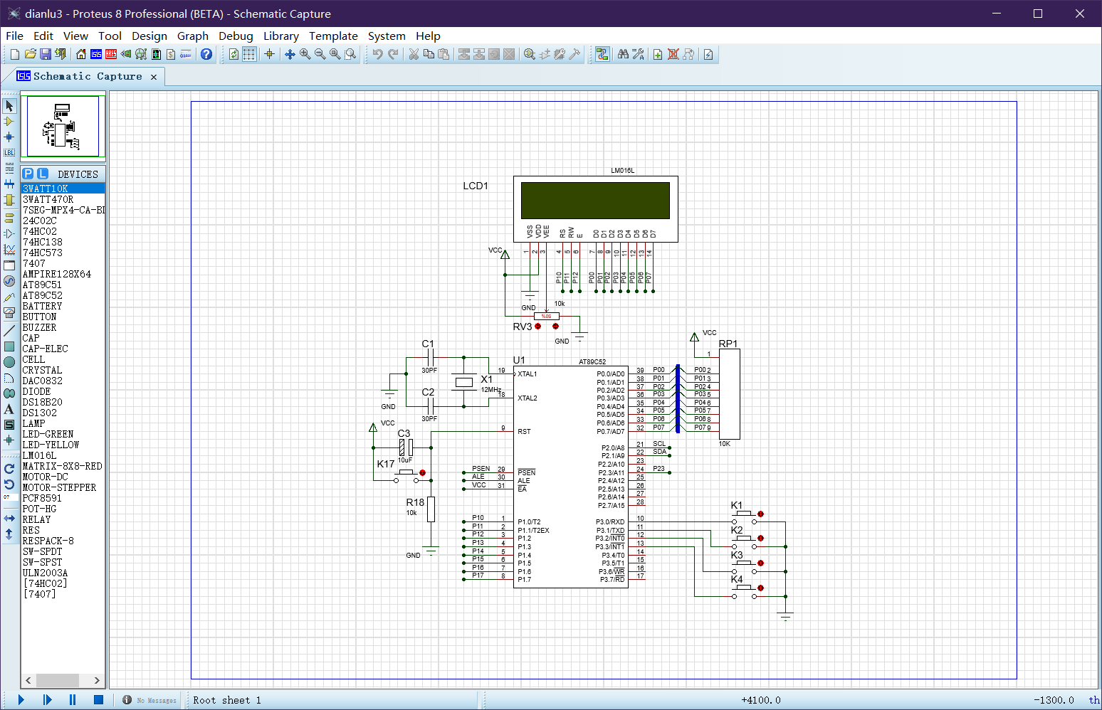Select the Component Mode tool
Image resolution: width=1102 pixels, height=710 pixels.
[9, 122]
